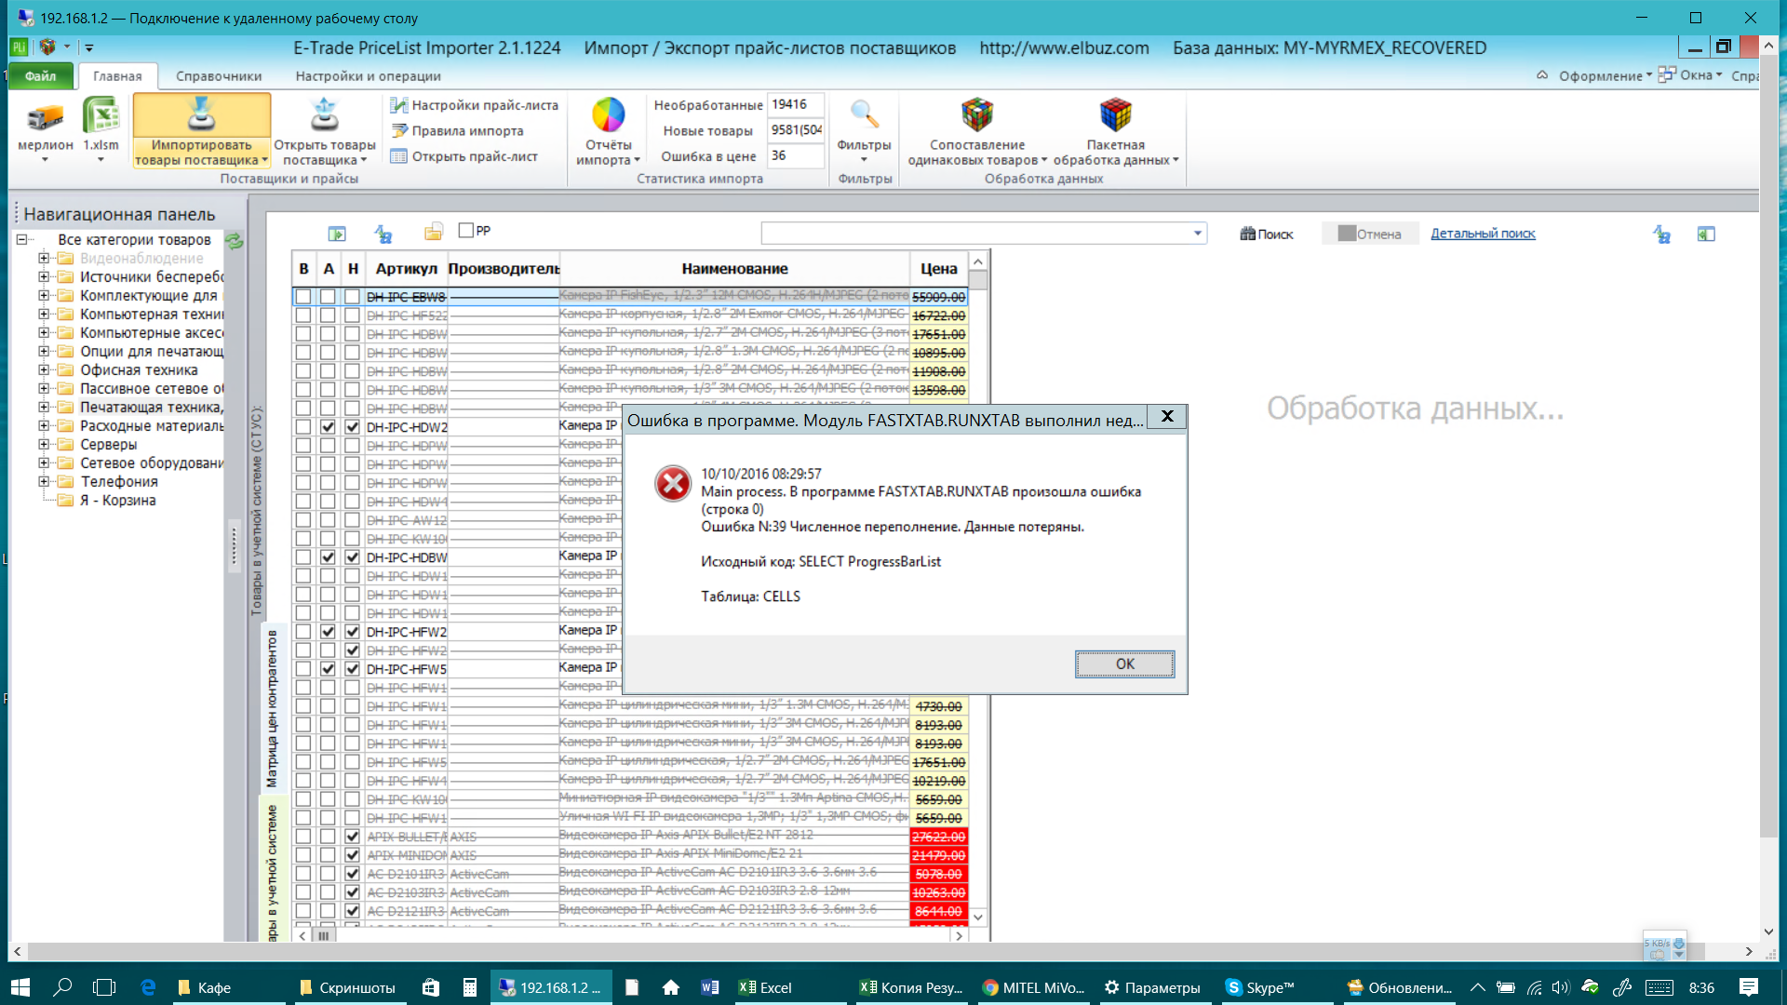Click Открыть прайс-лист command
Viewport: 1787px width, 1005px height.
[x=464, y=156]
